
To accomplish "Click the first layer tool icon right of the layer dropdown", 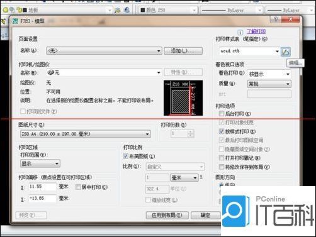I will [117, 10].
